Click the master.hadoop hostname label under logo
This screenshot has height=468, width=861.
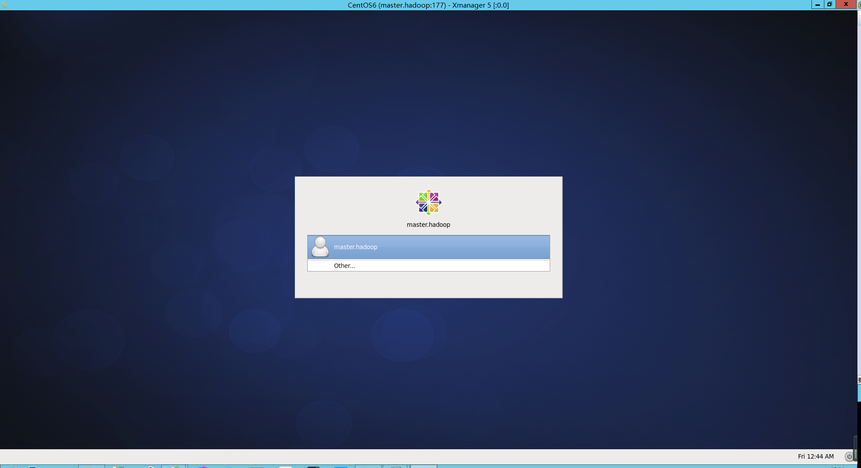(428, 225)
